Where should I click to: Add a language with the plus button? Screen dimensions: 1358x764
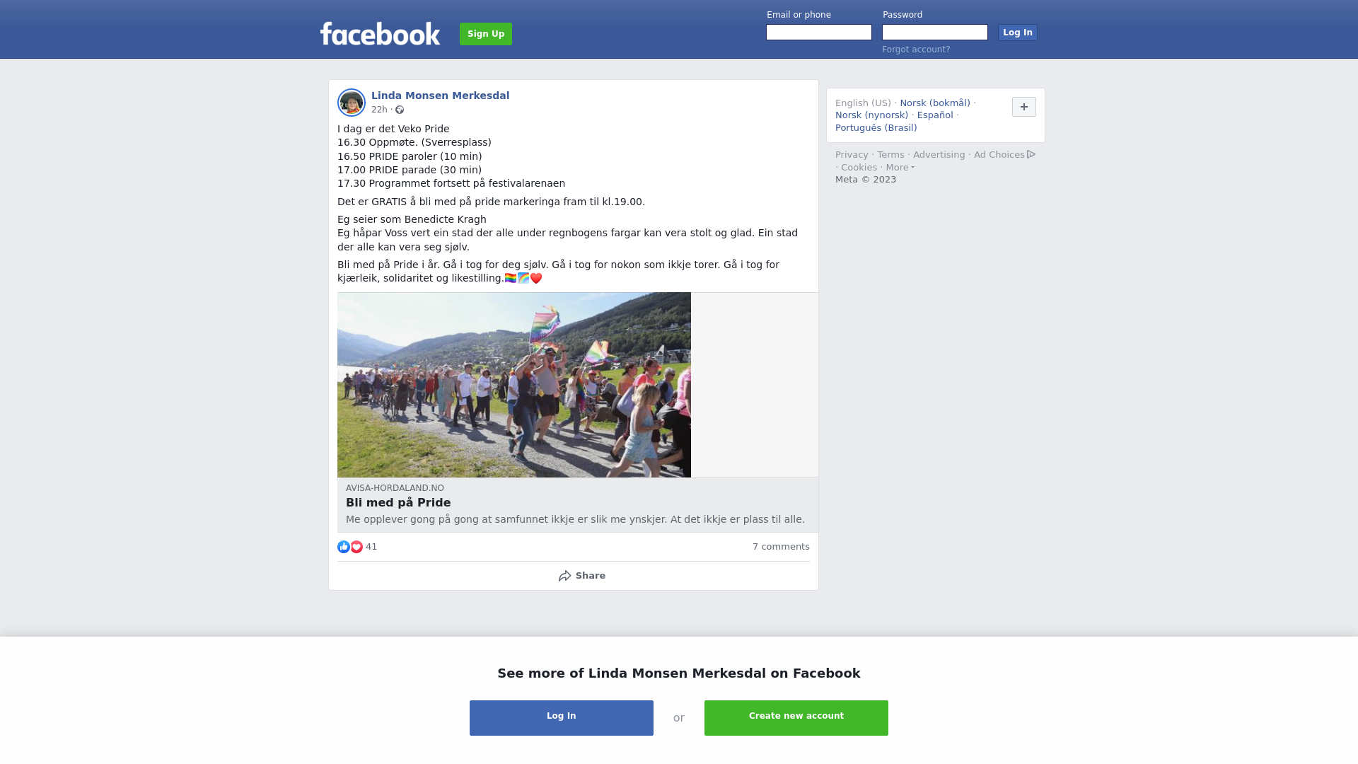pos(1024,107)
